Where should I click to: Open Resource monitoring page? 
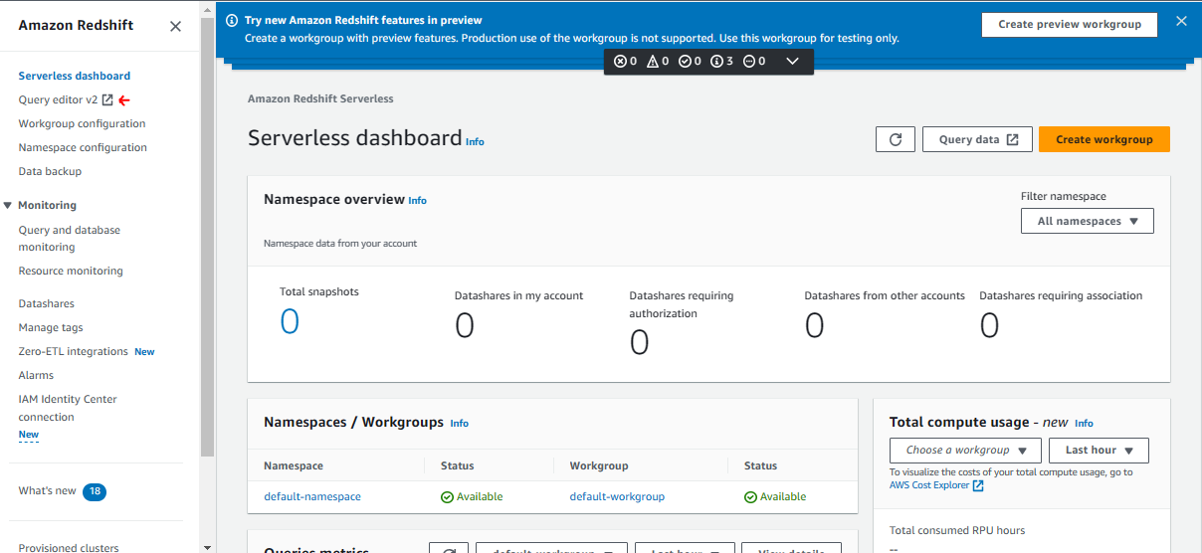[71, 271]
